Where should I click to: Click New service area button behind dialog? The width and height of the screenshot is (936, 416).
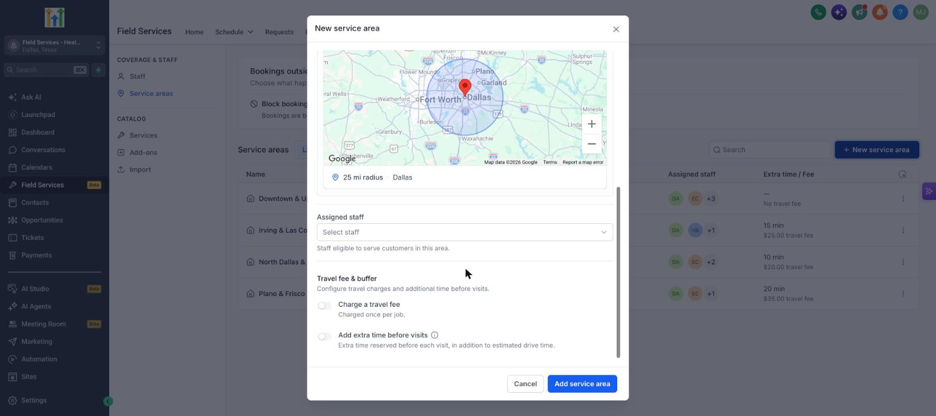tap(876, 150)
